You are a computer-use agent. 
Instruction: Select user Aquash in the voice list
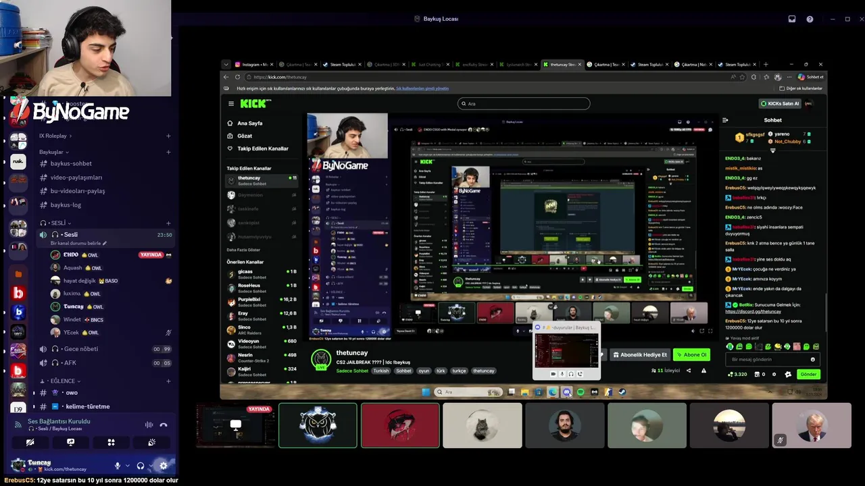pos(111,267)
